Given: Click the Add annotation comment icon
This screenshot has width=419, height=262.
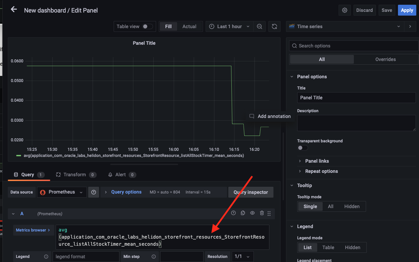Looking at the screenshot, I should pyautogui.click(x=252, y=116).
